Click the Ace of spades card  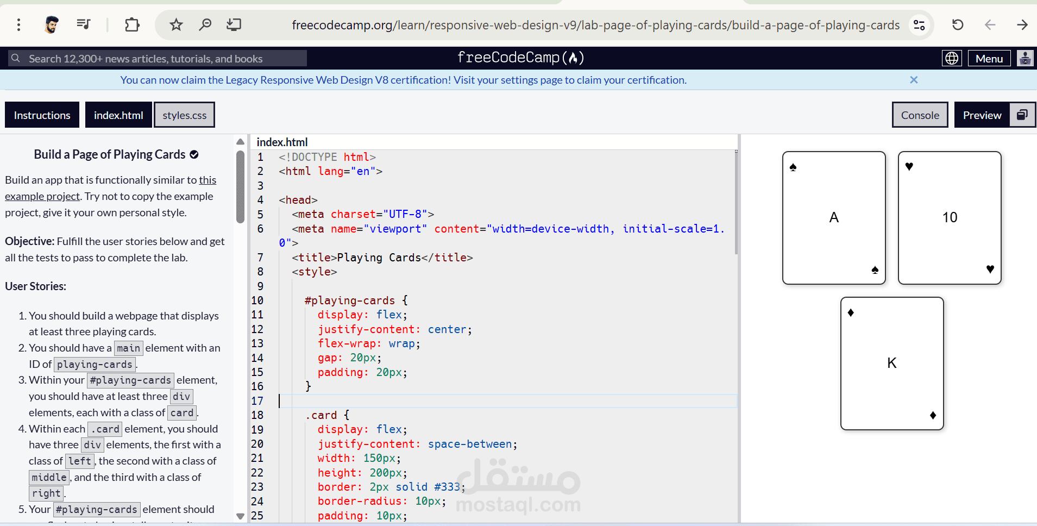834,218
